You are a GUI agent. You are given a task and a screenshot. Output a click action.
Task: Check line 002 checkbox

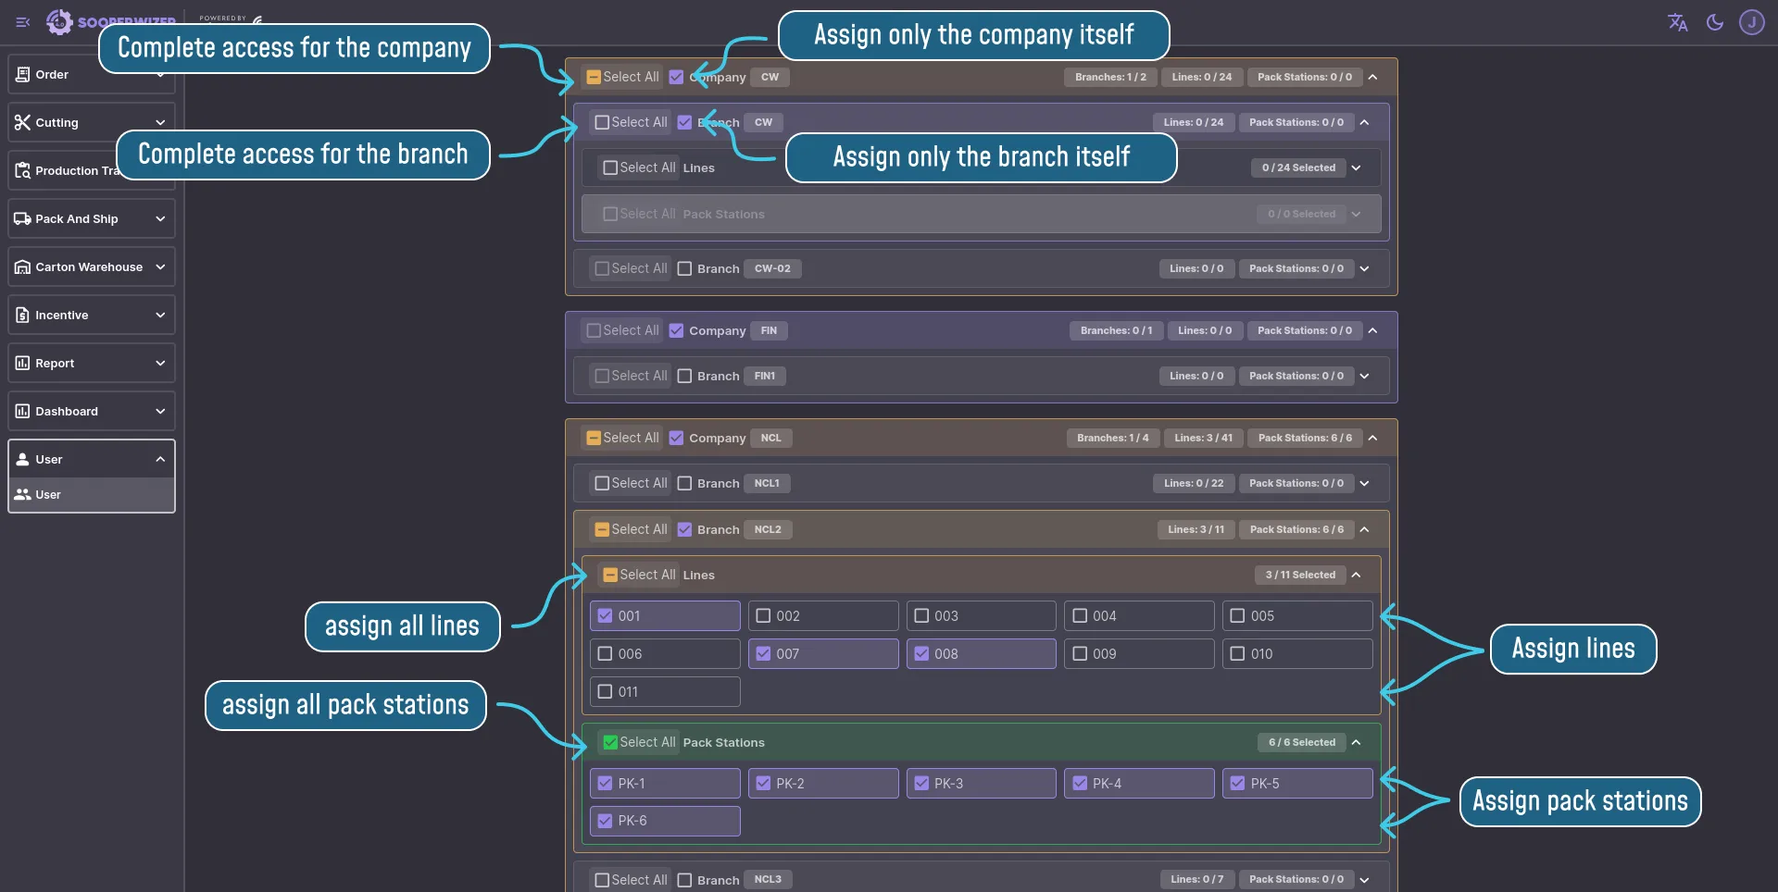pos(764,616)
